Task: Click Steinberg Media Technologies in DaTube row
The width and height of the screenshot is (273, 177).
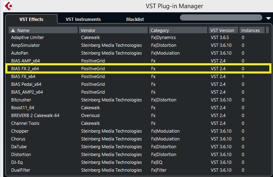Action: click(111, 147)
